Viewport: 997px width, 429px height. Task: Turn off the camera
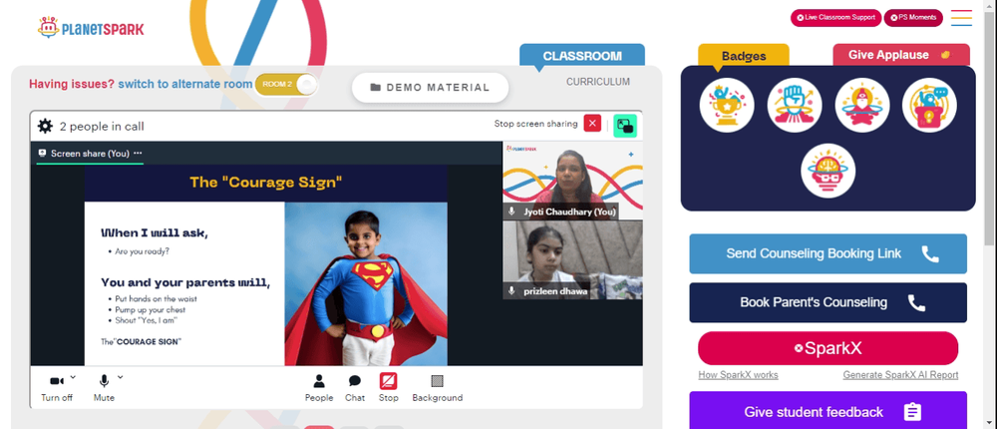57,388
